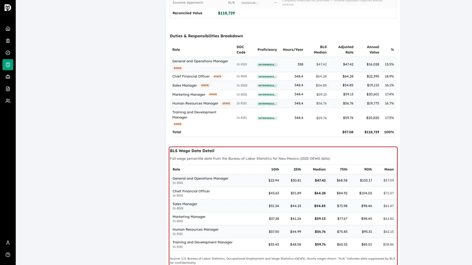
Task: Click the $41.24 25th percentile for Marketing Manager
Action: (x=295, y=219)
